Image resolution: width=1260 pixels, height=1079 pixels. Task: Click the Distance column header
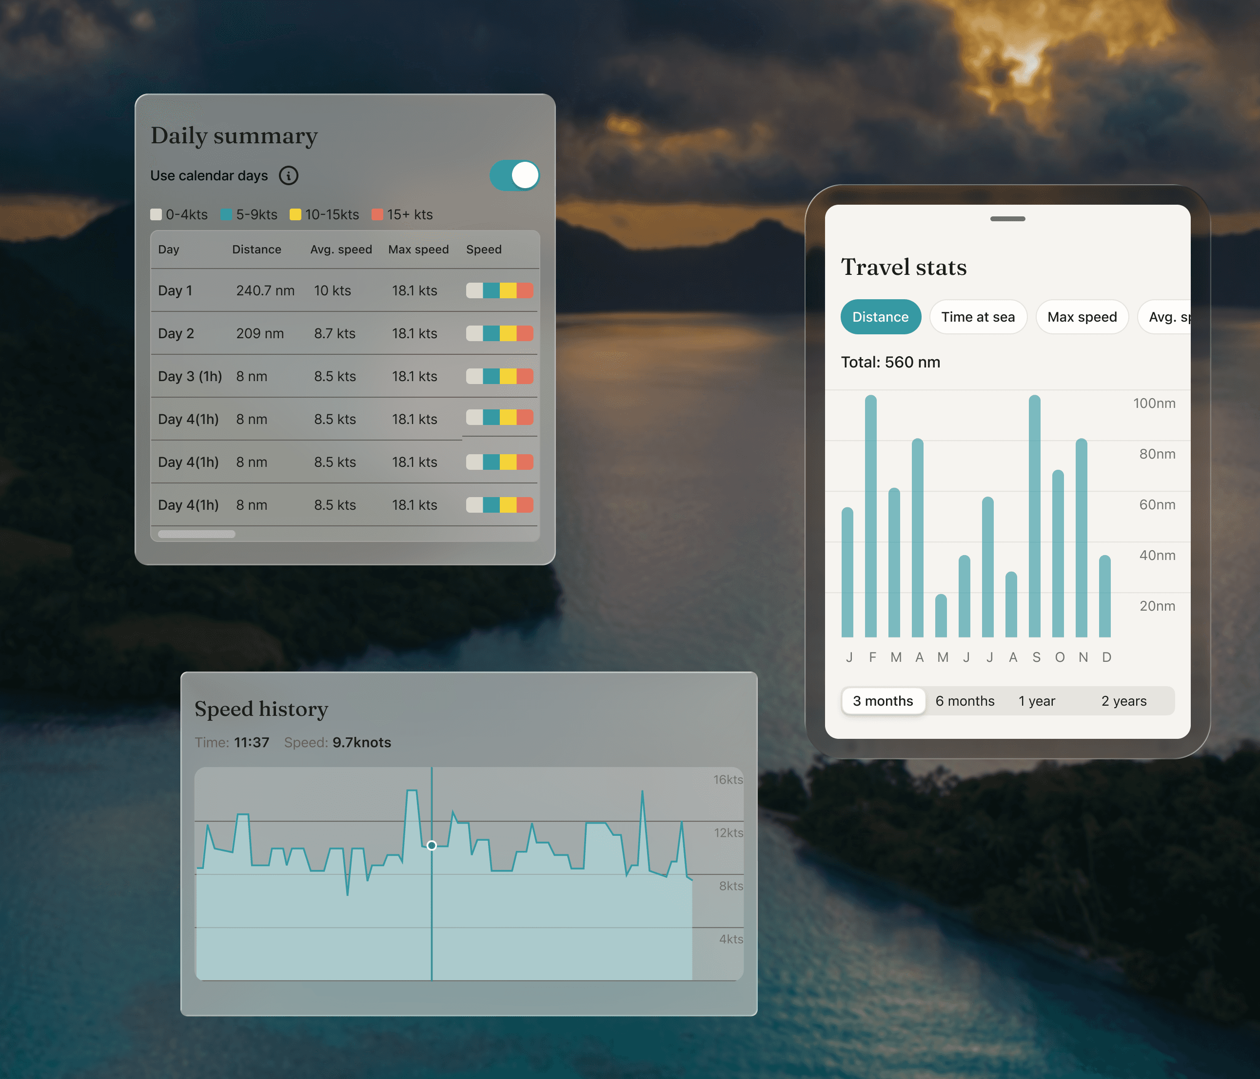click(256, 249)
